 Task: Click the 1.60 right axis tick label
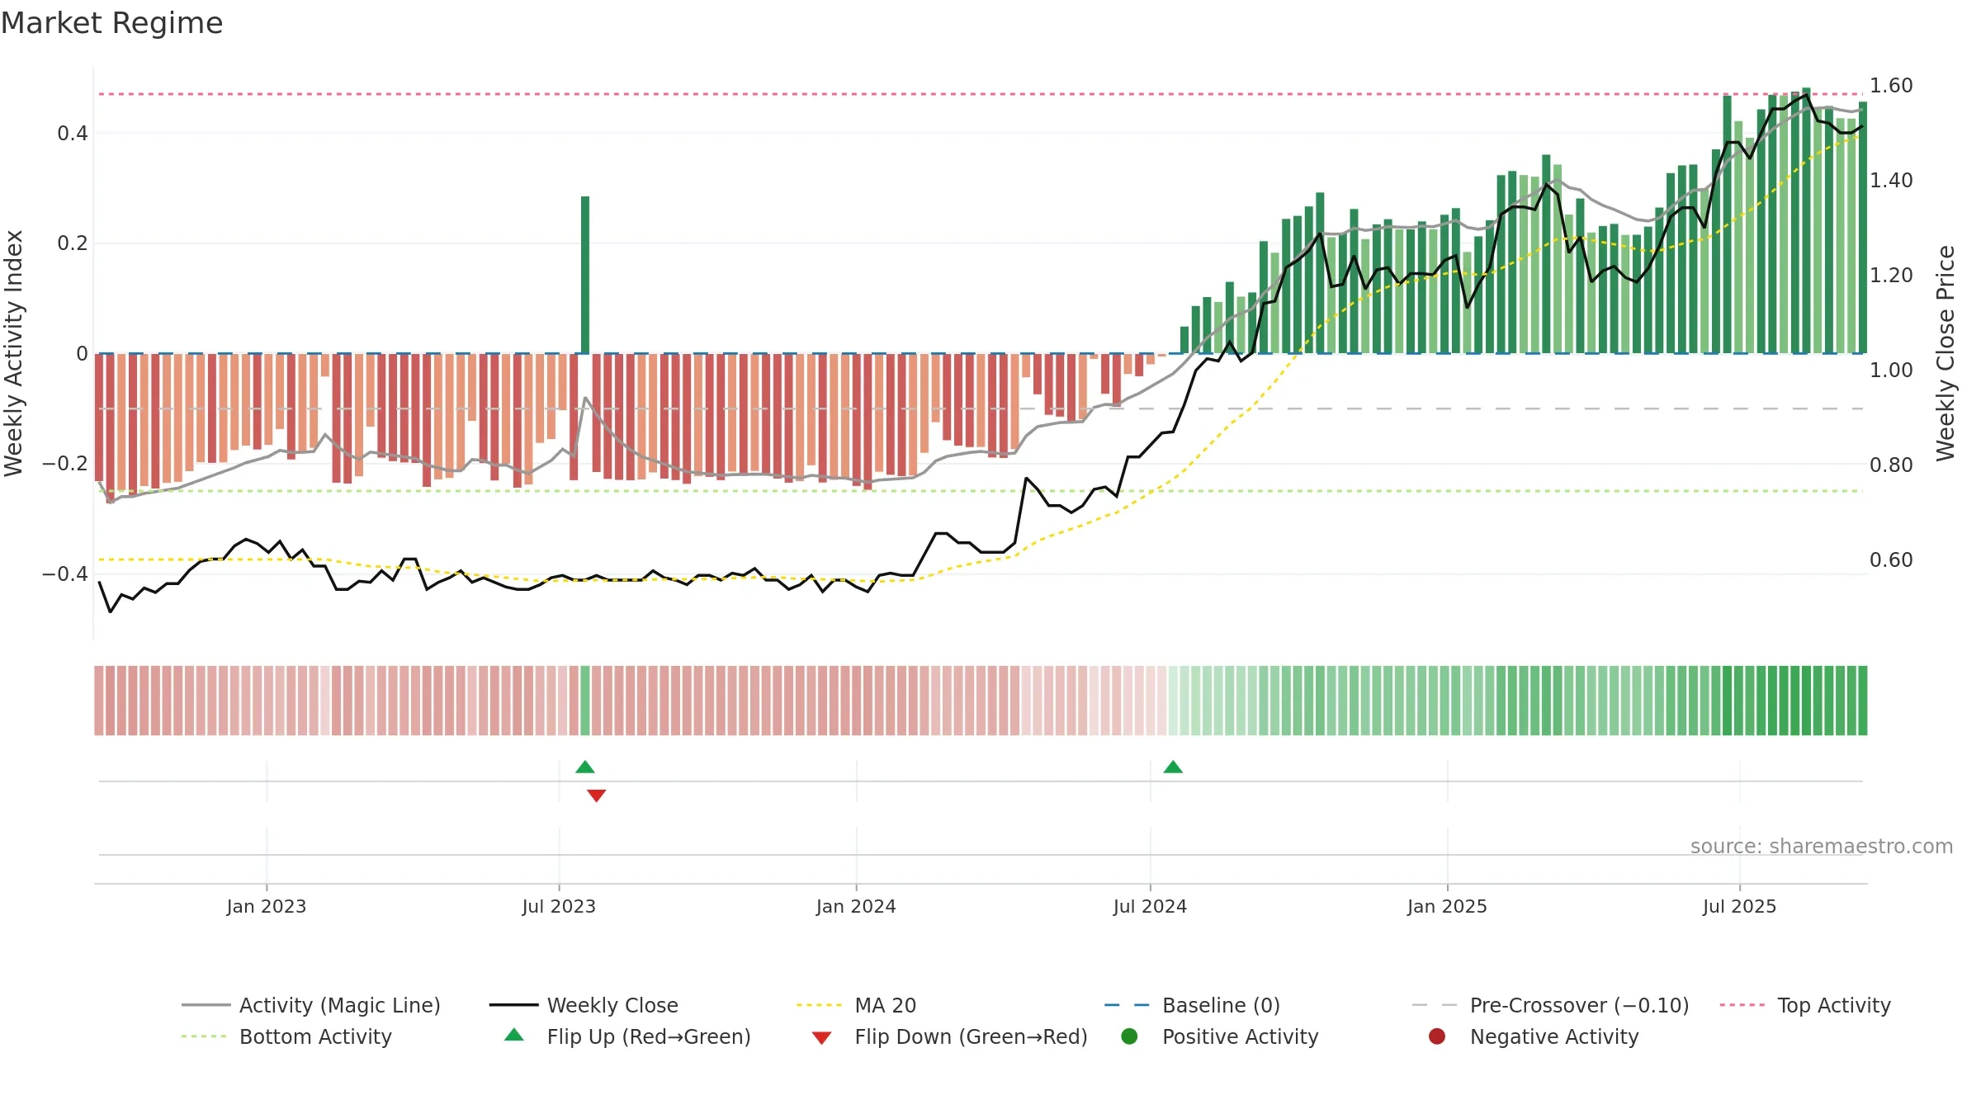point(1891,86)
